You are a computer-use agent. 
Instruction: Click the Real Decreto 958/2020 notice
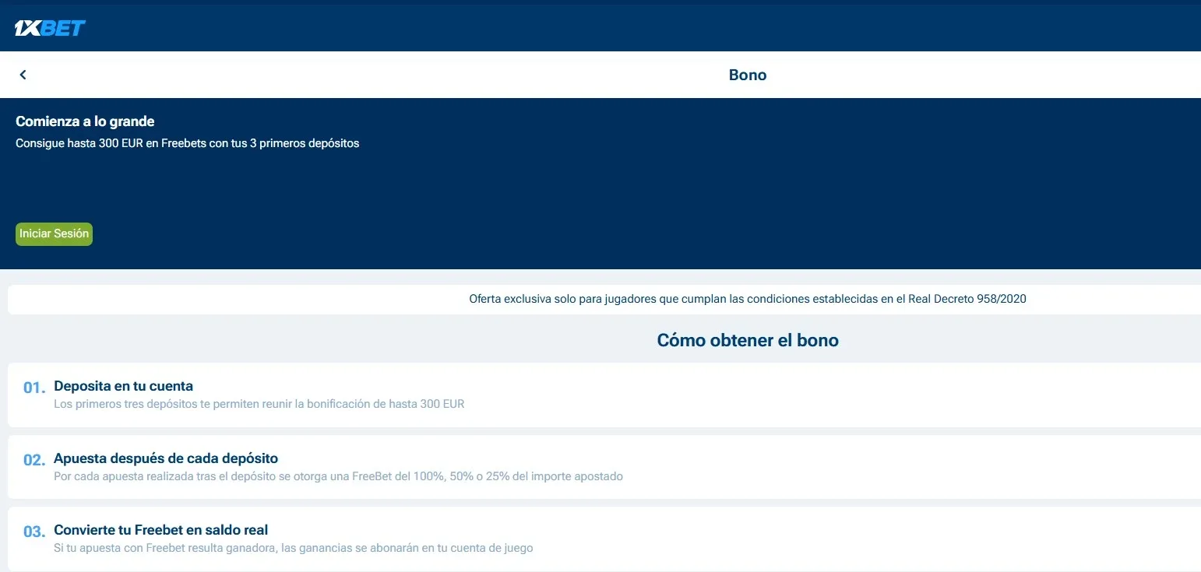click(748, 299)
